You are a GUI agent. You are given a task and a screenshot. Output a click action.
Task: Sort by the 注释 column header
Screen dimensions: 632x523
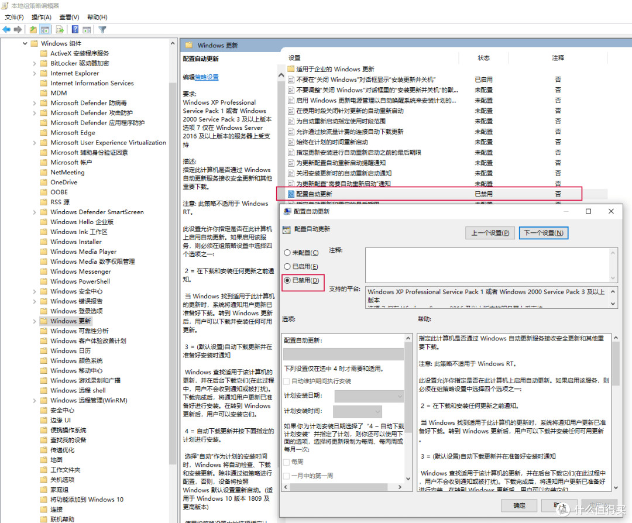click(558, 57)
